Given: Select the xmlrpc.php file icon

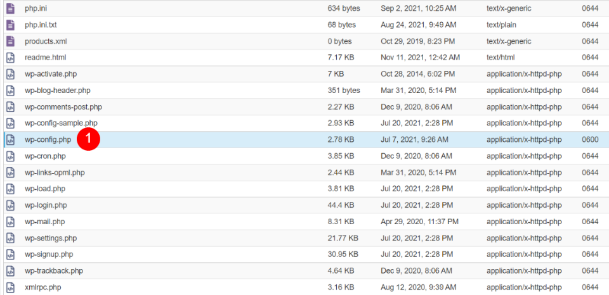Looking at the screenshot, I should tap(11, 287).
